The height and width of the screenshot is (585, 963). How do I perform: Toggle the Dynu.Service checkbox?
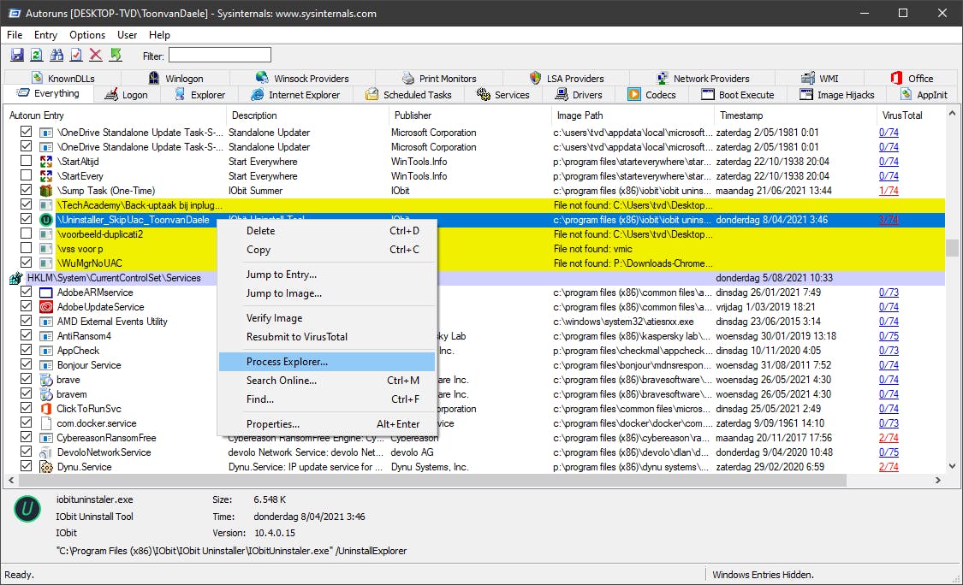coord(26,467)
